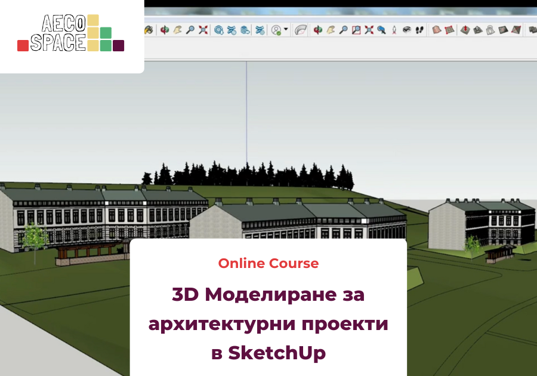537x376 pixels.
Task: Select the Zoom Window tool
Action: (356, 29)
